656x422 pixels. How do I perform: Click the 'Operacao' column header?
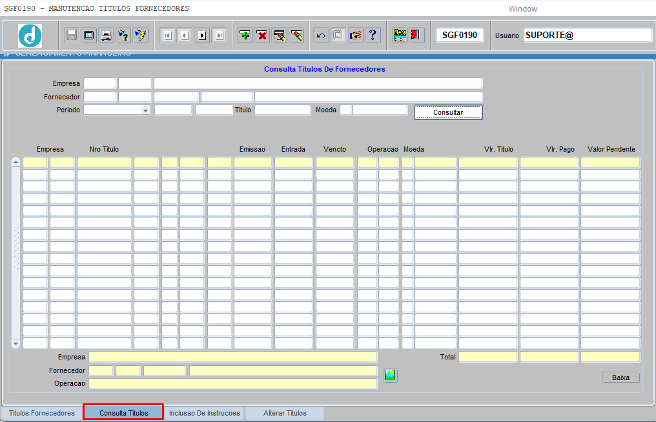pos(383,149)
